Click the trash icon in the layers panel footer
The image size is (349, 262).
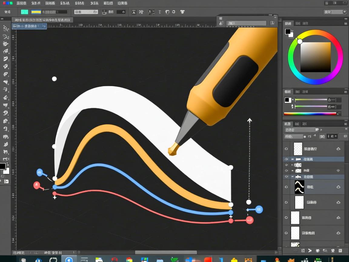(x=340, y=251)
